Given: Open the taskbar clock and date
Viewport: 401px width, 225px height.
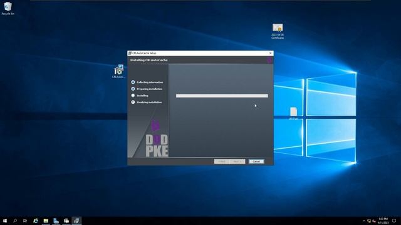Looking at the screenshot, I should (x=383, y=221).
